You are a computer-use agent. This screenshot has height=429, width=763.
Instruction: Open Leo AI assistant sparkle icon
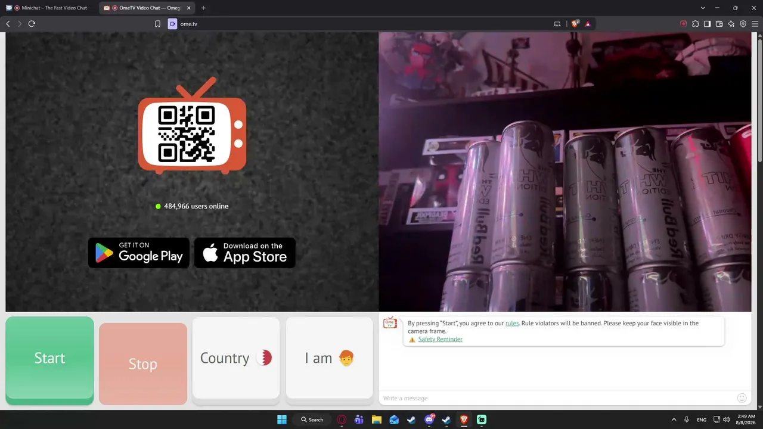point(731,24)
